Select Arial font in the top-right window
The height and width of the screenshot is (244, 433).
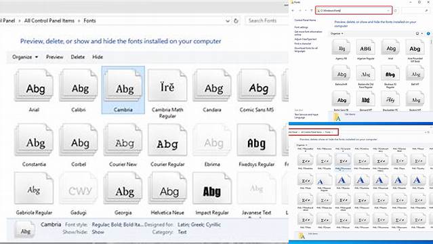tap(390, 47)
